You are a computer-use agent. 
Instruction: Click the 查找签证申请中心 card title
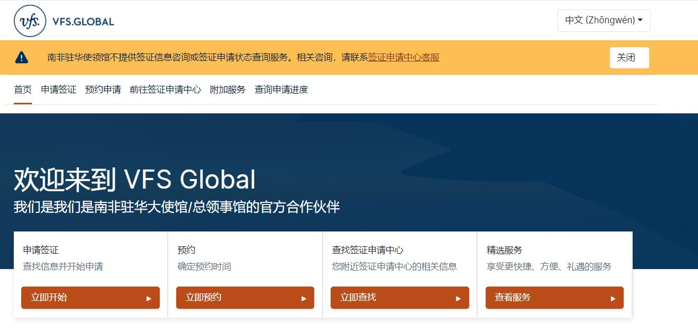click(367, 250)
